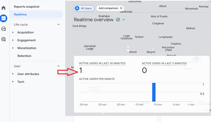Viewport: 211px width, 122px height.
Task: Click the -10 min axis label
Action: coord(157,105)
